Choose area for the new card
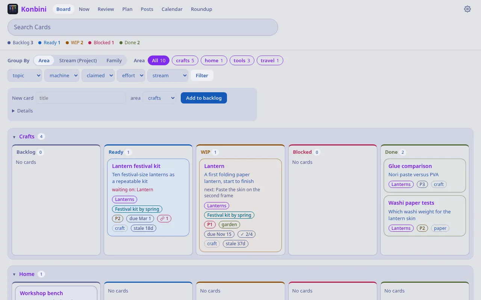Screen dimensions: 481x300 coord(159,98)
